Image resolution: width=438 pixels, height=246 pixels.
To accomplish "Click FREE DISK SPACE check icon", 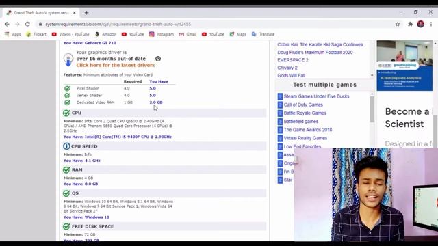I will (x=66, y=226).
